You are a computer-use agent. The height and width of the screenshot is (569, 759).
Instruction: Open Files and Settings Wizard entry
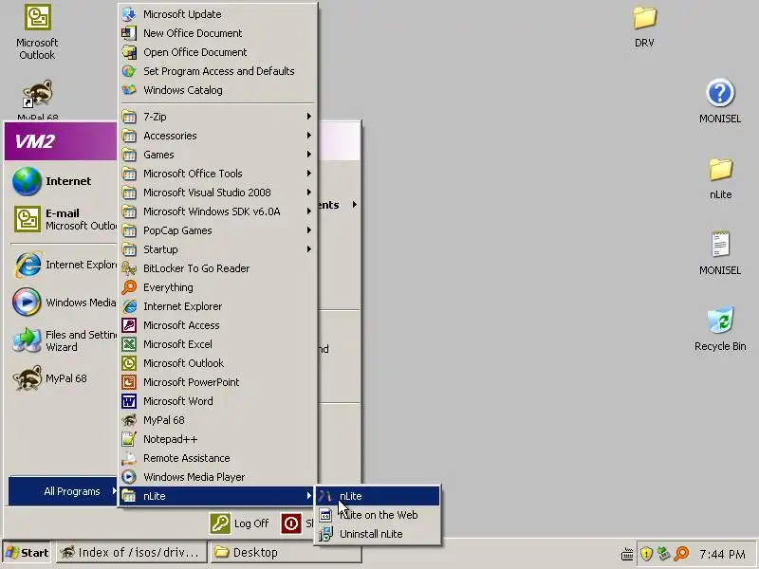63,340
